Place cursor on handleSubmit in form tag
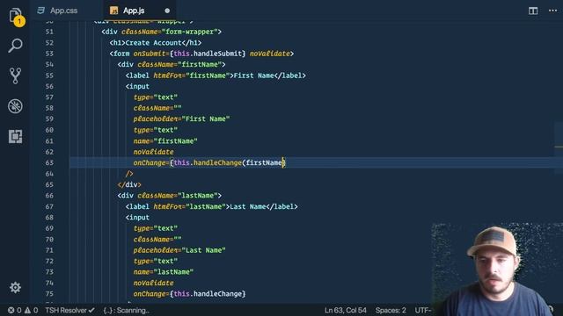This screenshot has width=563, height=316. tap(217, 54)
